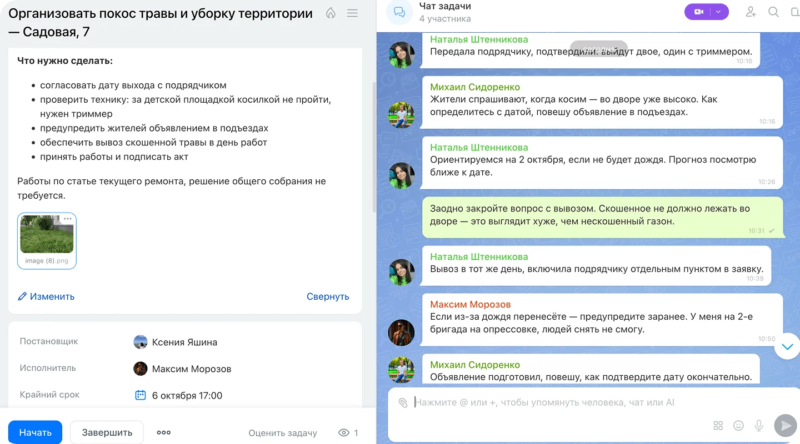Screen dimensions: 800x444
Task: Attach a file with paperclip icon
Action: tap(403, 403)
